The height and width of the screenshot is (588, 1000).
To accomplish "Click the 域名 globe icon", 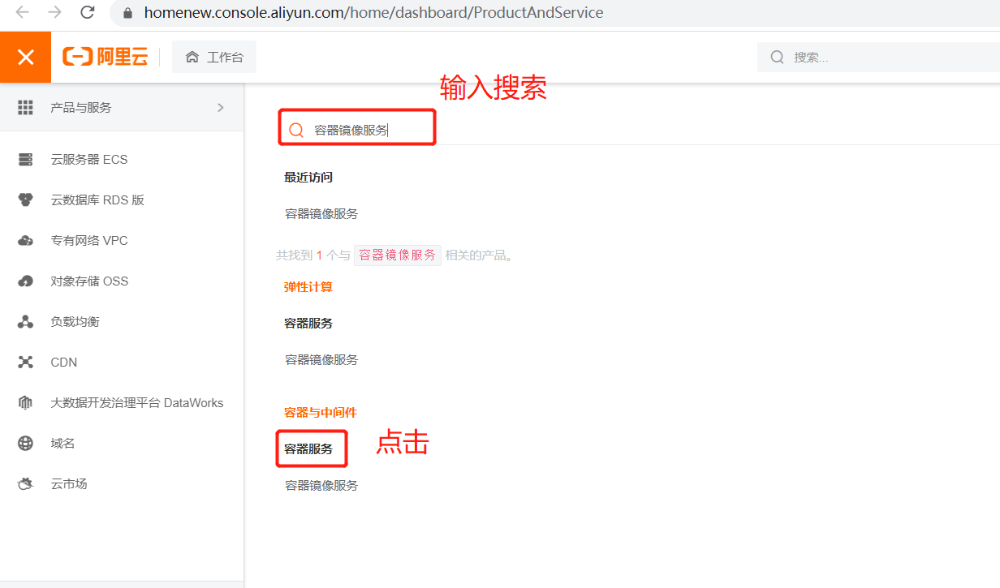I will point(25,443).
